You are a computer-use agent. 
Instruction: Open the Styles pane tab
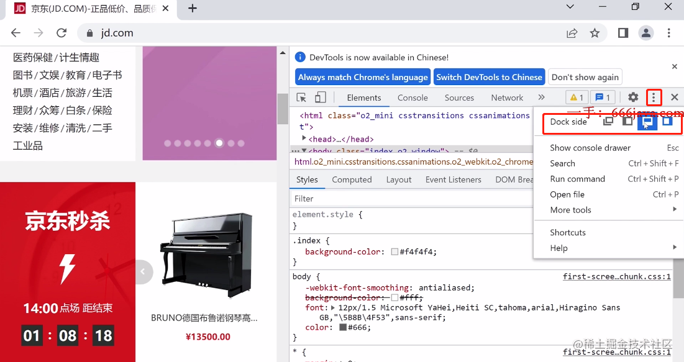(x=307, y=179)
